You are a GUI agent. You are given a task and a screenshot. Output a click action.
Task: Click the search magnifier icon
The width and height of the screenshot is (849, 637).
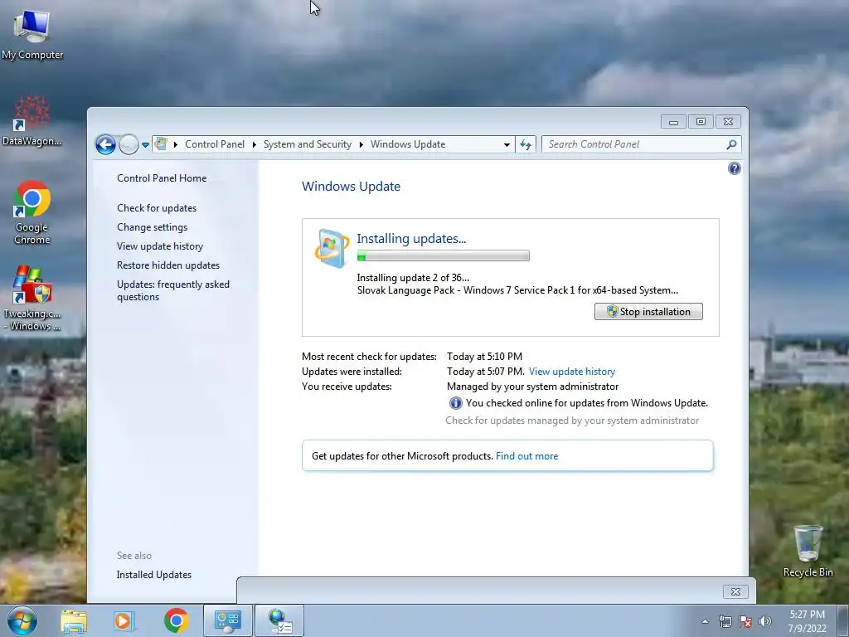point(731,144)
